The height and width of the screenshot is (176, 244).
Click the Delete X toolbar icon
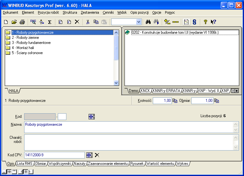(77, 22)
